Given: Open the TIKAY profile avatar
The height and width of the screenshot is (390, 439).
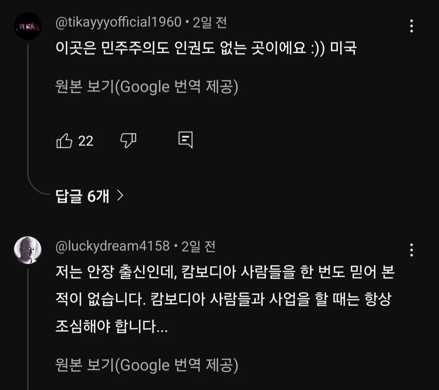Looking at the screenshot, I should click(x=28, y=26).
